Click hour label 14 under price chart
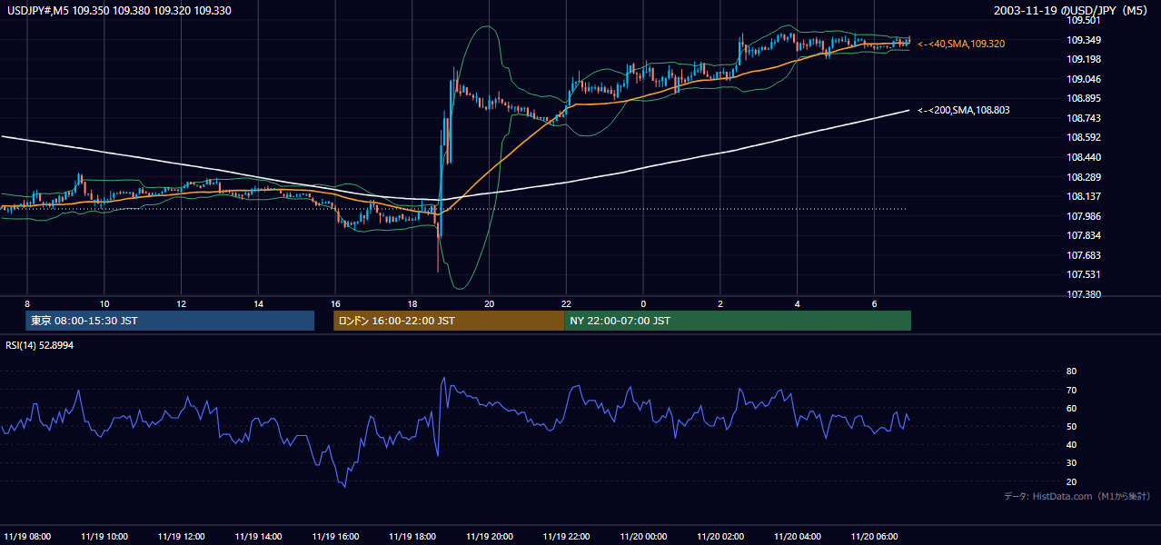 tap(259, 303)
